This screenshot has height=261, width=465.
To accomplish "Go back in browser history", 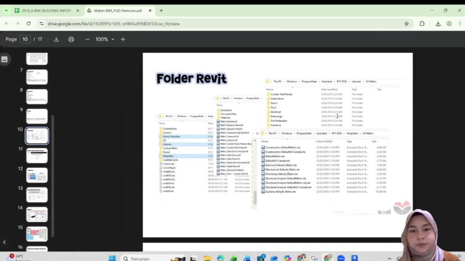I will tap(7, 24).
